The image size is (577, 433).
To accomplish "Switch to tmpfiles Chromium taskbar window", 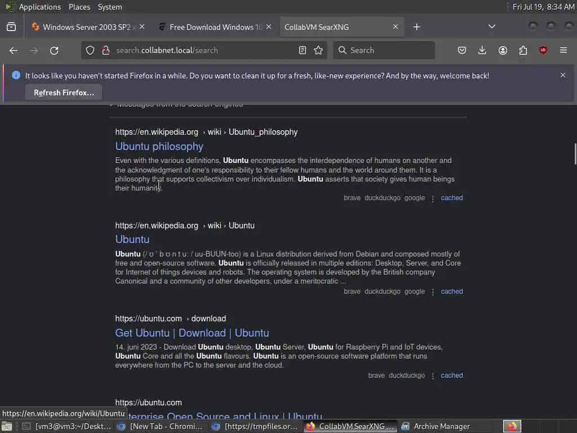I will pyautogui.click(x=255, y=426).
